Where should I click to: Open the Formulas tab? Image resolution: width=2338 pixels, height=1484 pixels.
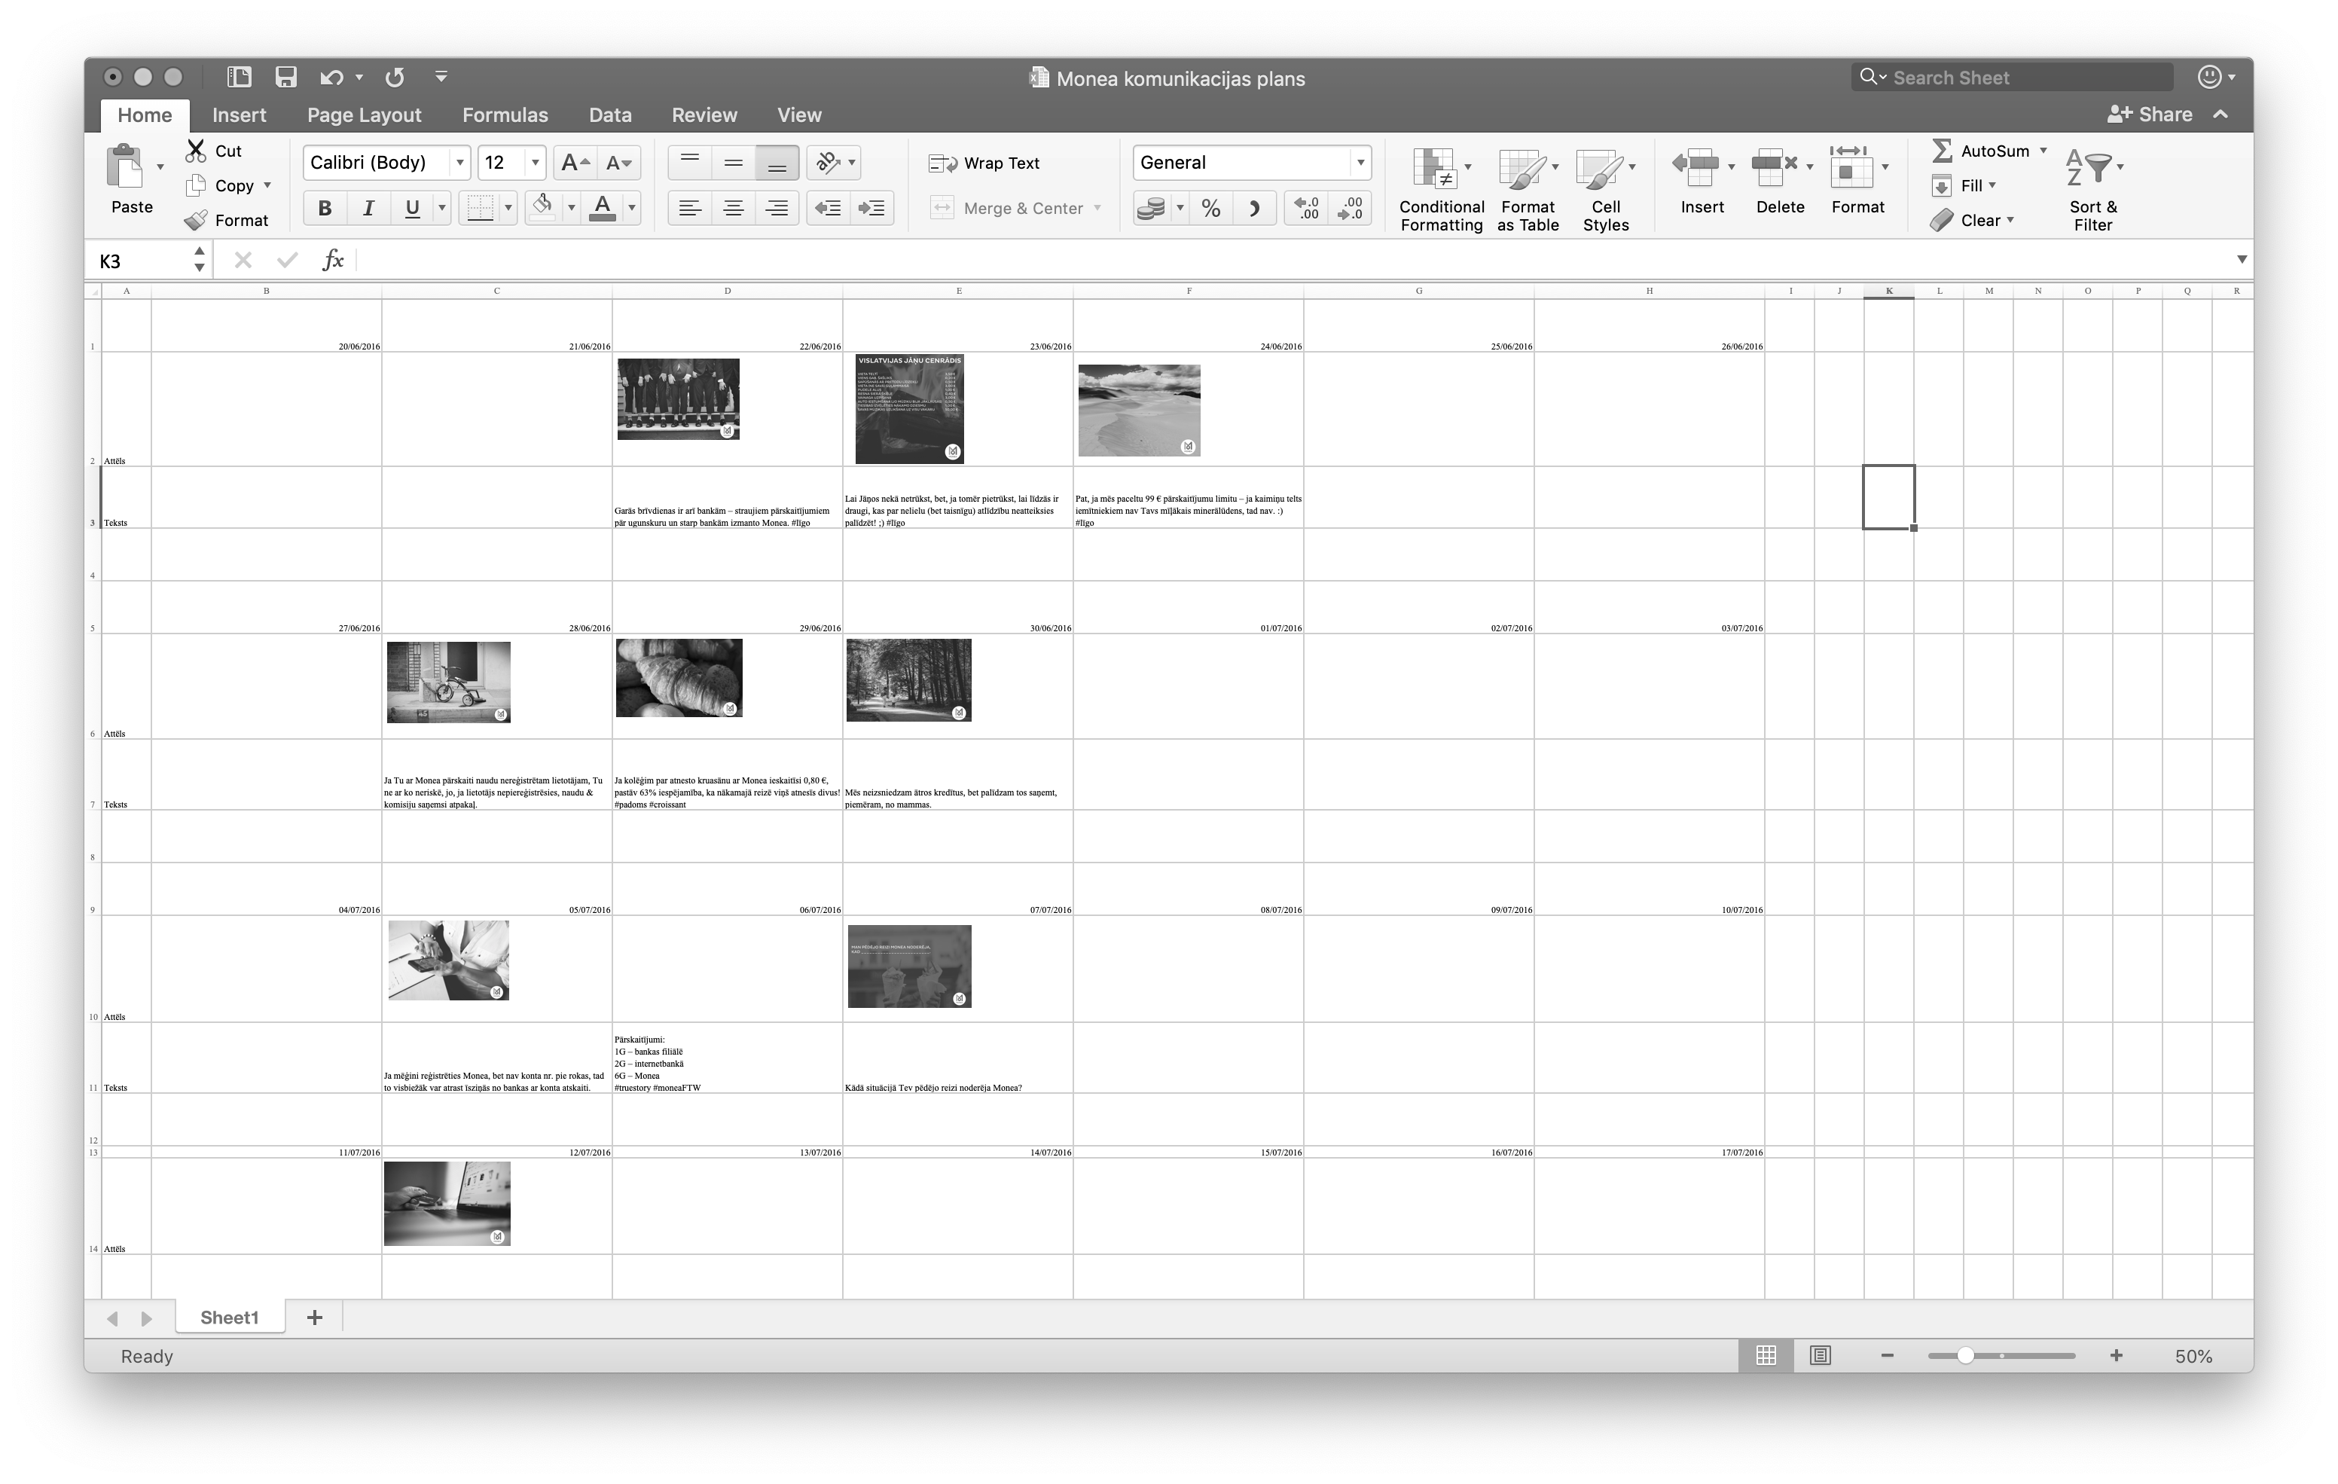[505, 115]
